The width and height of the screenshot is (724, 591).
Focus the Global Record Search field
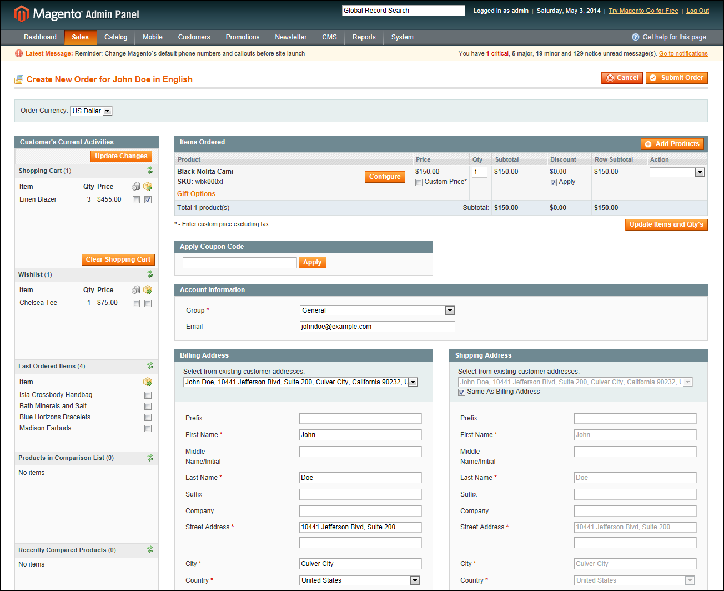click(x=404, y=11)
